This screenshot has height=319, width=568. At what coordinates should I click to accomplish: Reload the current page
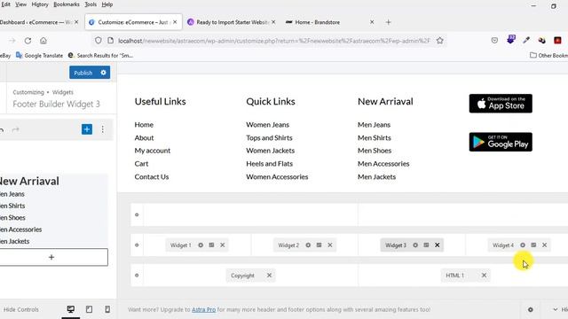pos(28,41)
